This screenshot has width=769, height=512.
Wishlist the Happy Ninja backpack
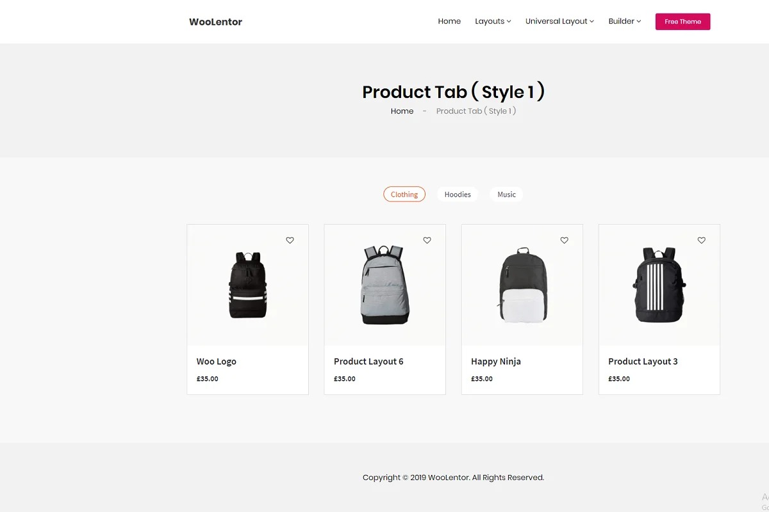[564, 241]
